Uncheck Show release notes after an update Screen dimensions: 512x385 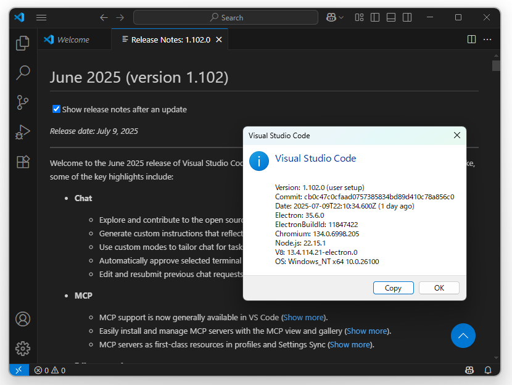click(x=56, y=109)
